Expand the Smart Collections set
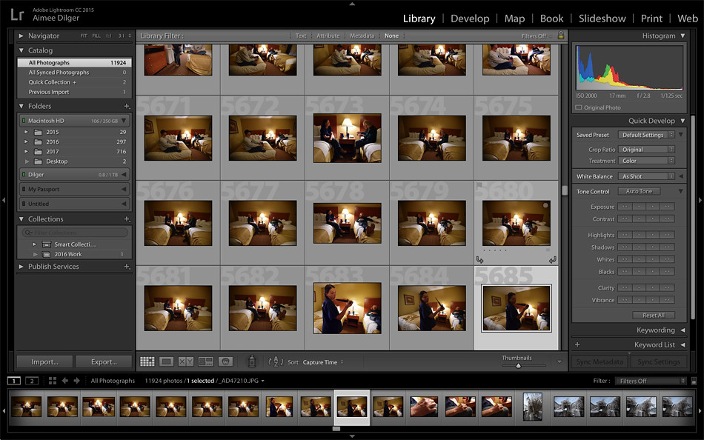This screenshot has width=704, height=440. point(35,244)
